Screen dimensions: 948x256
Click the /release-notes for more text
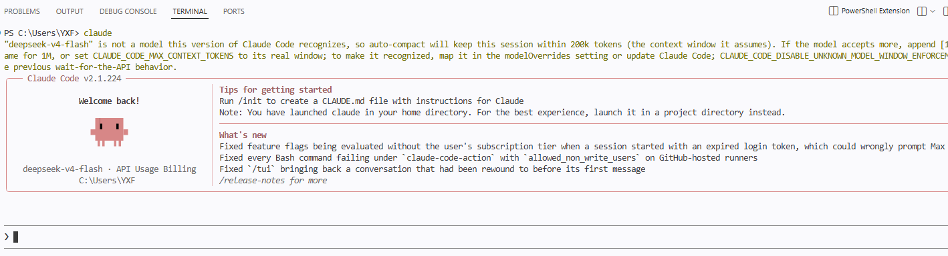click(273, 181)
